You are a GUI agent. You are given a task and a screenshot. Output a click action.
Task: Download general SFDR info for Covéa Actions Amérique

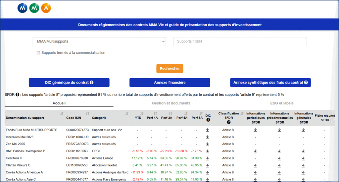[x=303, y=173]
